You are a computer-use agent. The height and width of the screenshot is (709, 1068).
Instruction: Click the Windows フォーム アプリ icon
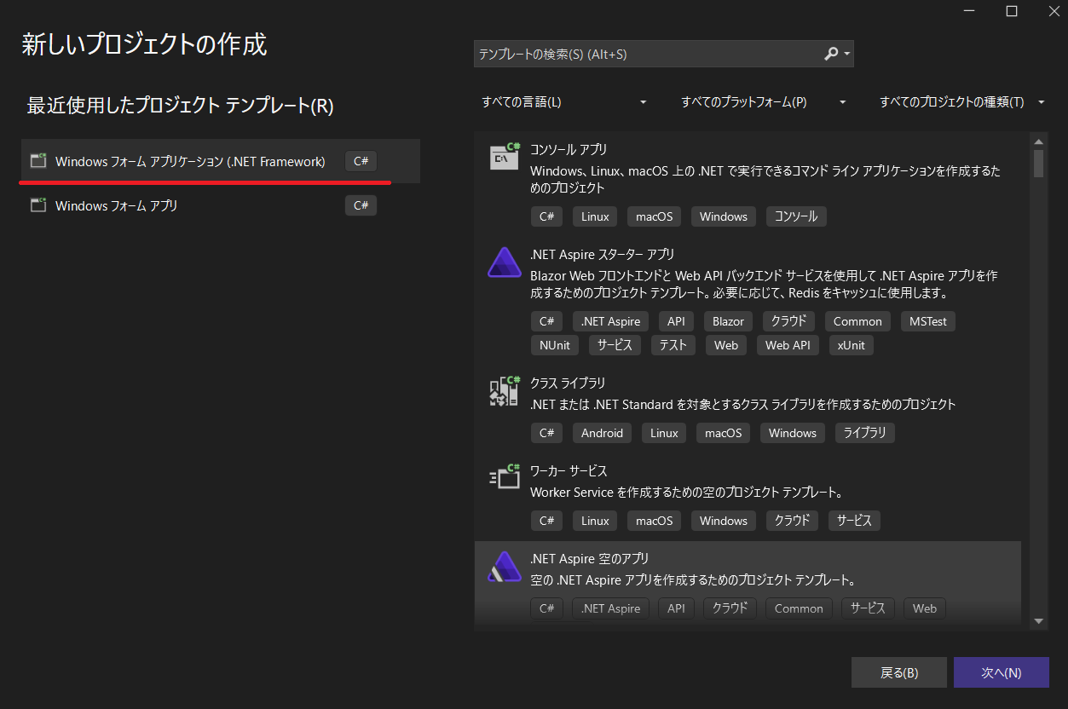point(38,205)
